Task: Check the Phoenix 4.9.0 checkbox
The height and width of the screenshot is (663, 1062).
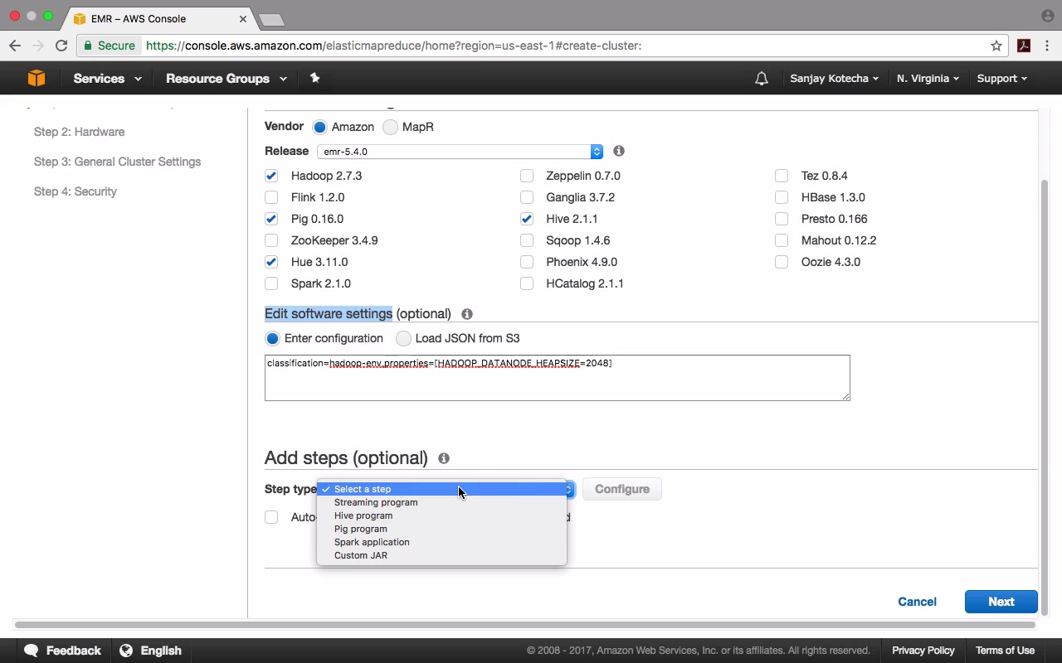Action: point(527,262)
